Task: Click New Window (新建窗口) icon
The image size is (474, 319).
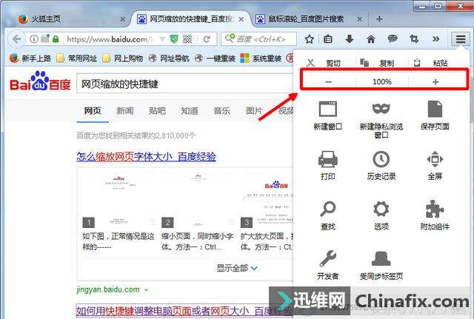Action: click(x=327, y=110)
